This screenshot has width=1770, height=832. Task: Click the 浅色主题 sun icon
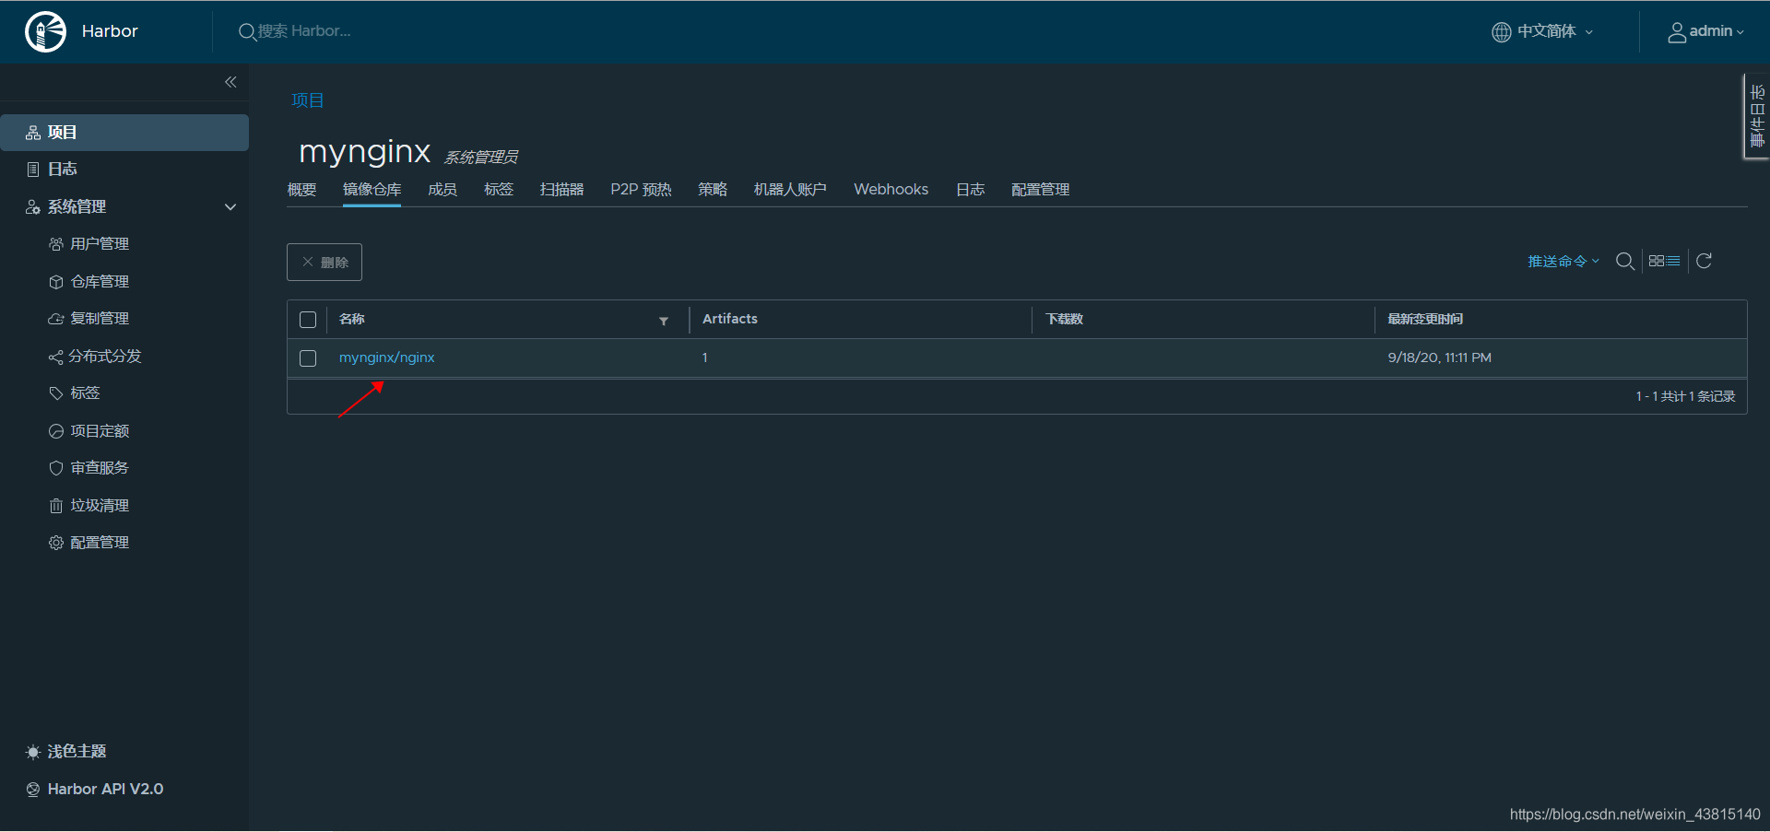point(33,752)
